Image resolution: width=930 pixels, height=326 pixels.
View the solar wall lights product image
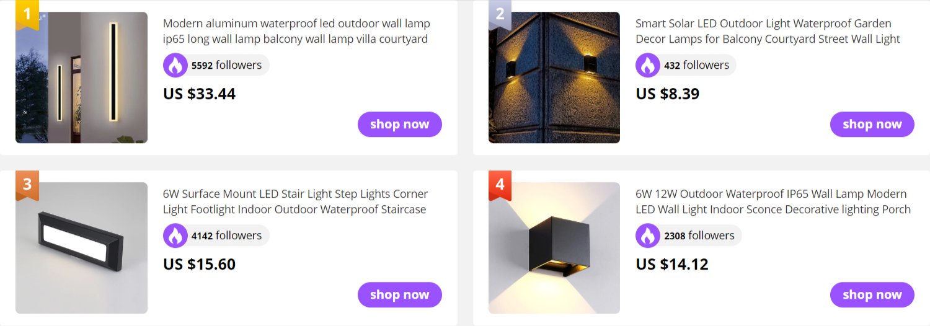[x=554, y=77]
